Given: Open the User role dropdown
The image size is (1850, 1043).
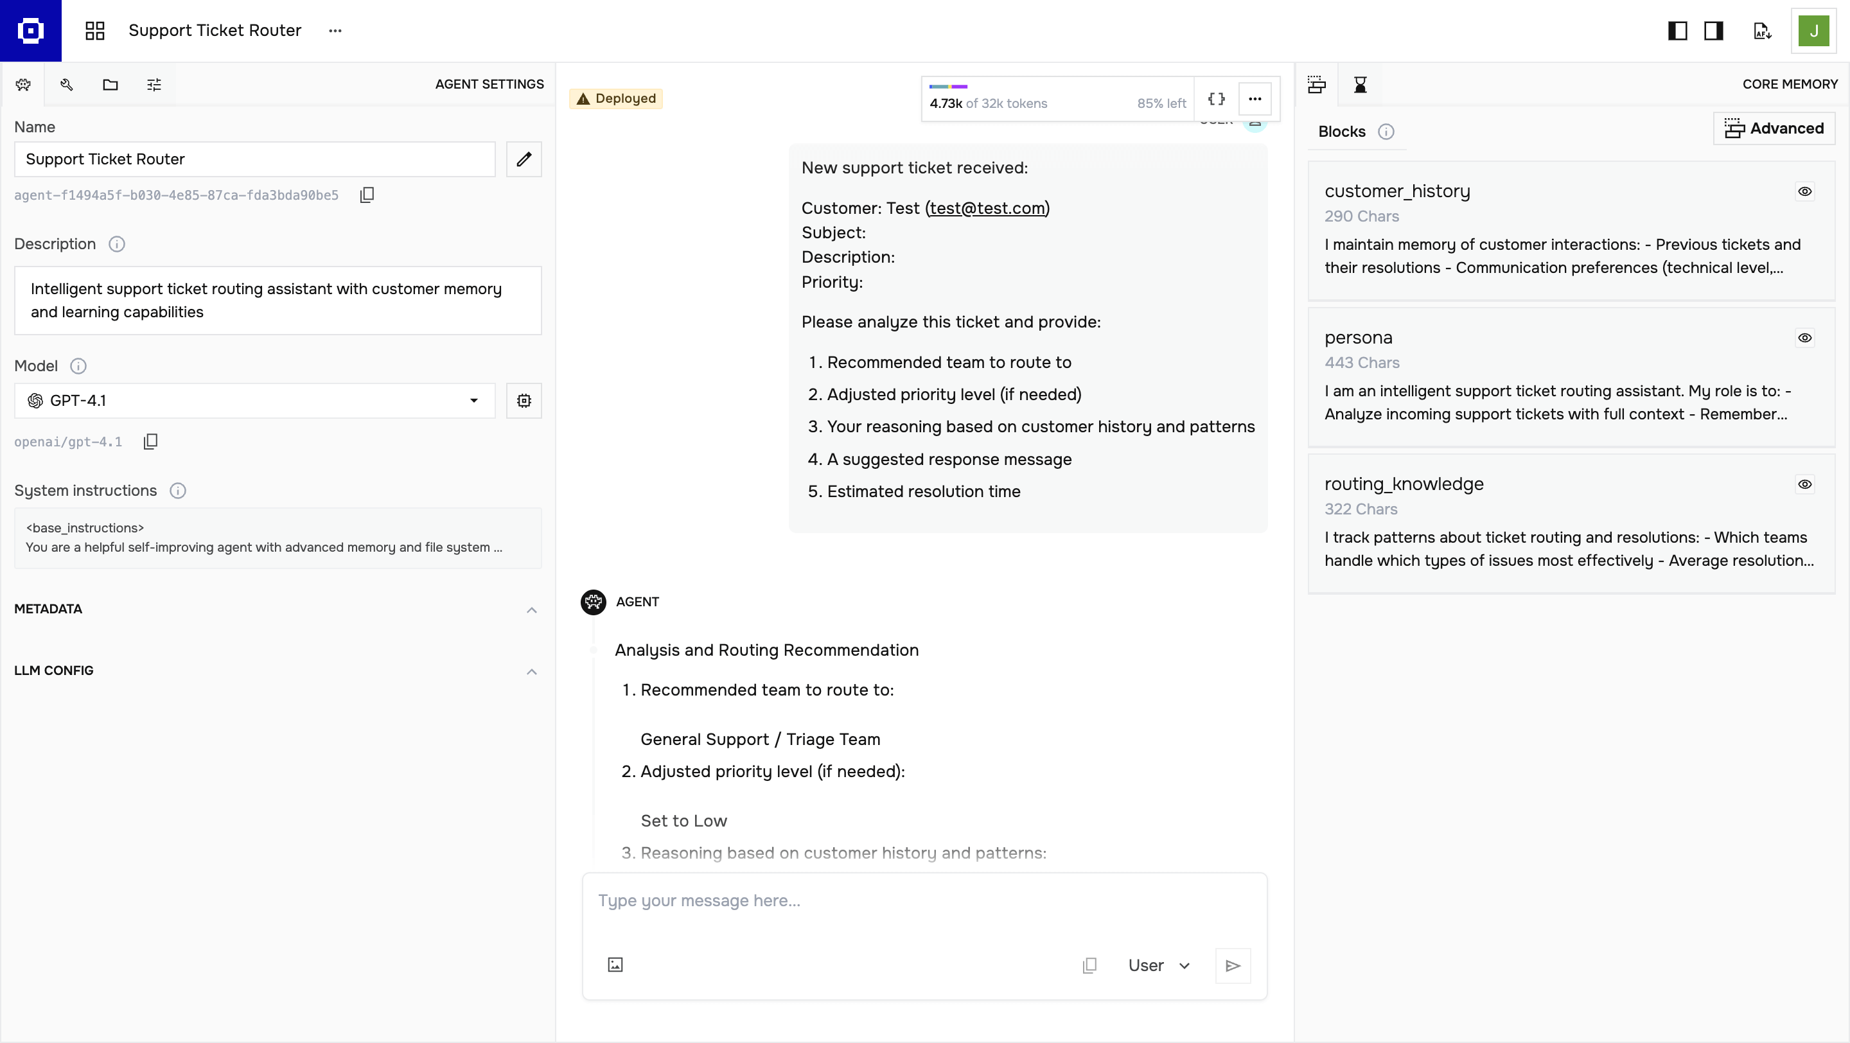Looking at the screenshot, I should pyautogui.click(x=1158, y=965).
